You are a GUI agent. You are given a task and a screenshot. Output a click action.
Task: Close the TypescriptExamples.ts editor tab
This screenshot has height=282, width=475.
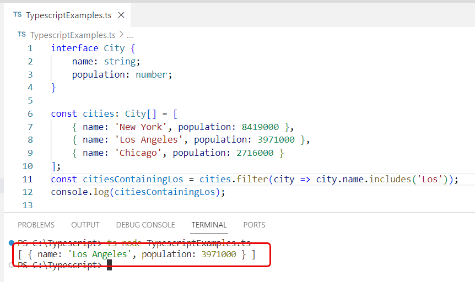click(x=121, y=15)
